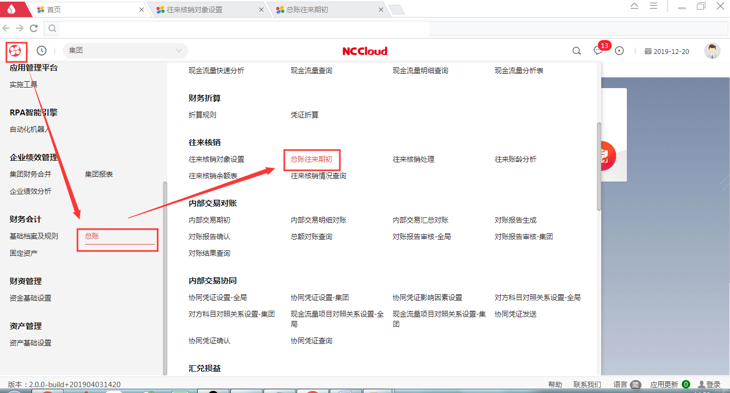
Task: Click the play circle icon in header
Action: tap(619, 51)
